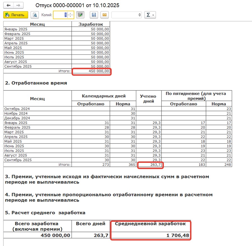The height and width of the screenshot is (246, 252).
Task: Increase copies with the stepper up arrow
Action: tap(71, 13)
